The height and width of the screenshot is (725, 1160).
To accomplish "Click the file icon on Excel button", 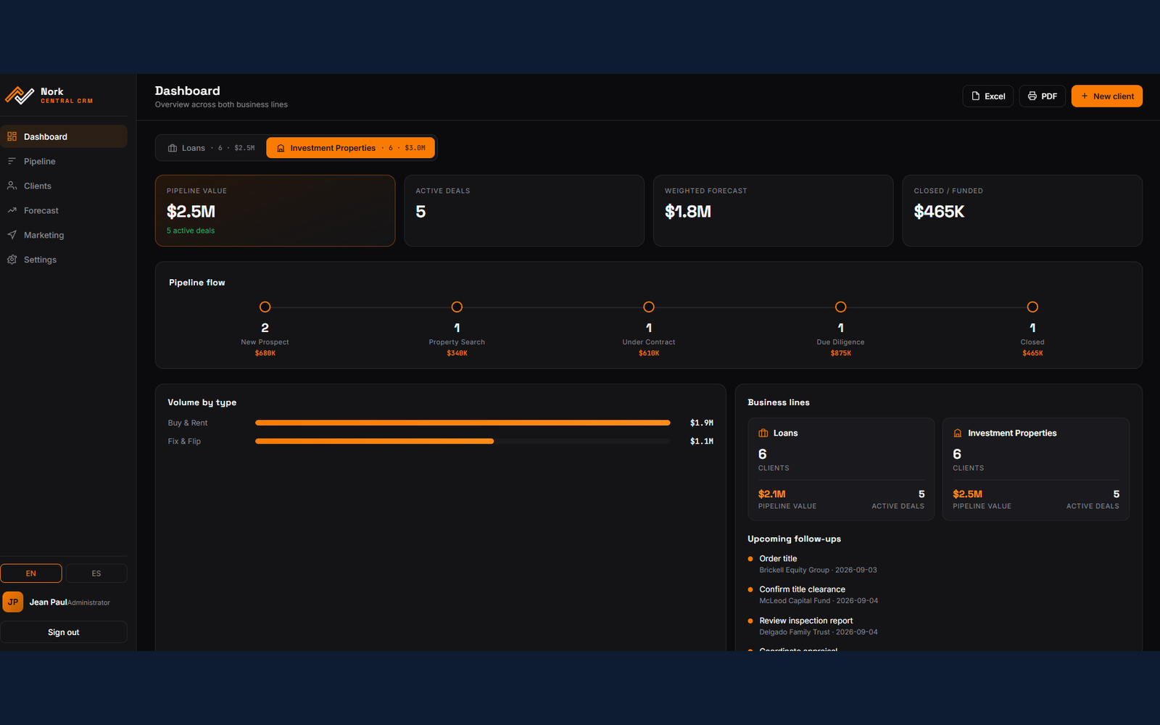I will 976,96.
